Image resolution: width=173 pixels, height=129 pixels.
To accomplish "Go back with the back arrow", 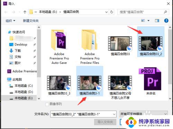I will [x=6, y=12].
